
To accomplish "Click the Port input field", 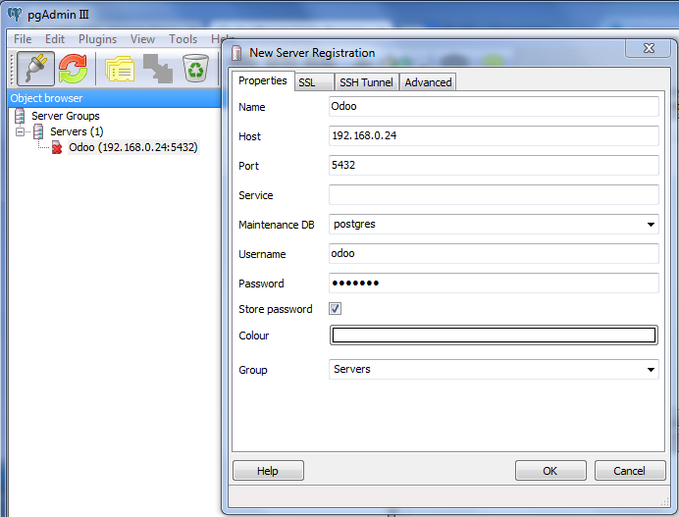I will click(494, 165).
